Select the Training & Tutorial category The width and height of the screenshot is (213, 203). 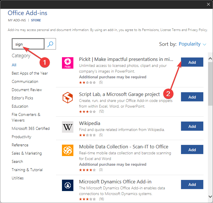(27, 170)
